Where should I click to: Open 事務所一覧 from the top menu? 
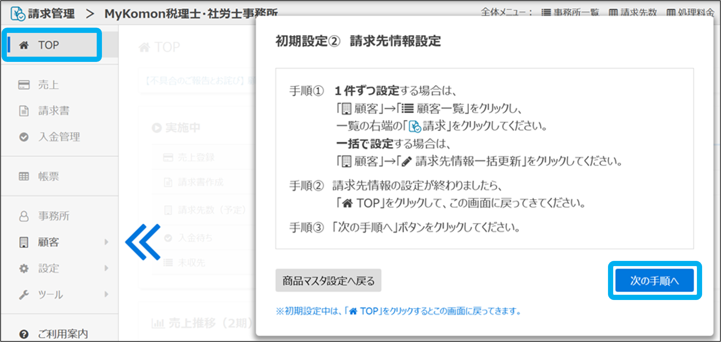pyautogui.click(x=570, y=12)
